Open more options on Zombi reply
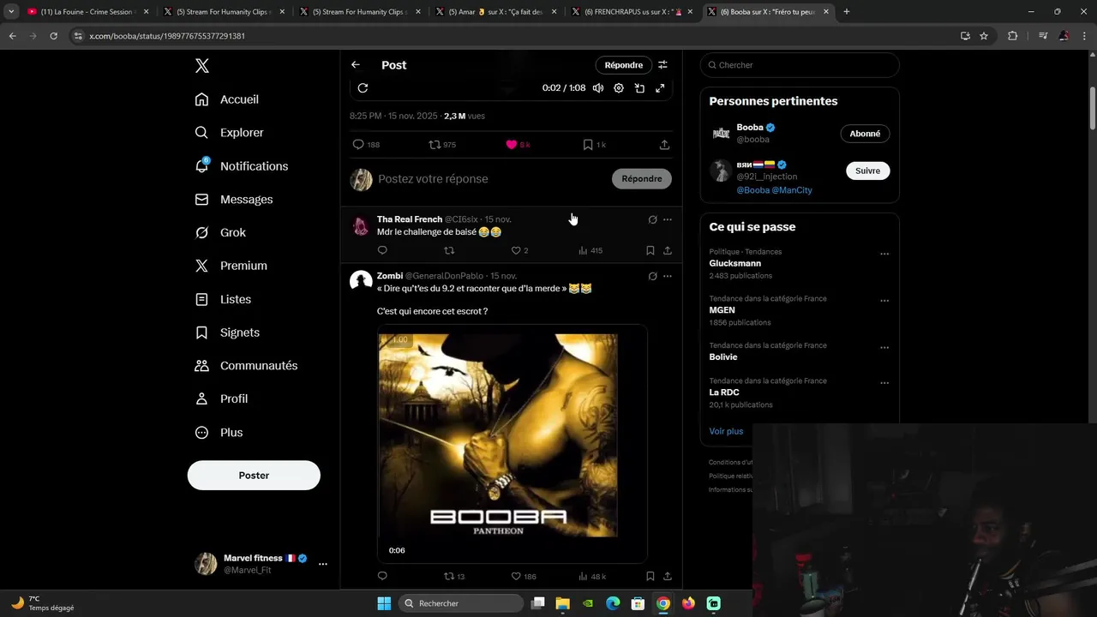Screen dimensions: 1097x617 668,276
